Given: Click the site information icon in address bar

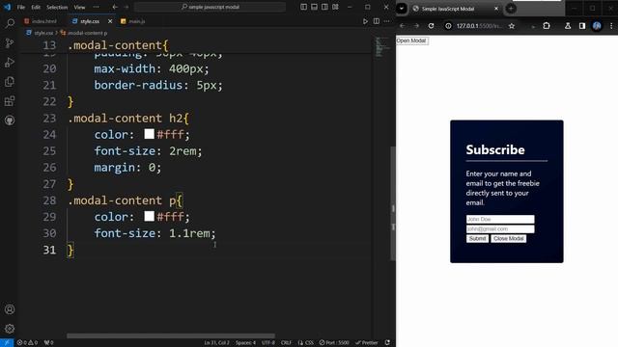Looking at the screenshot, I should pyautogui.click(x=448, y=26).
